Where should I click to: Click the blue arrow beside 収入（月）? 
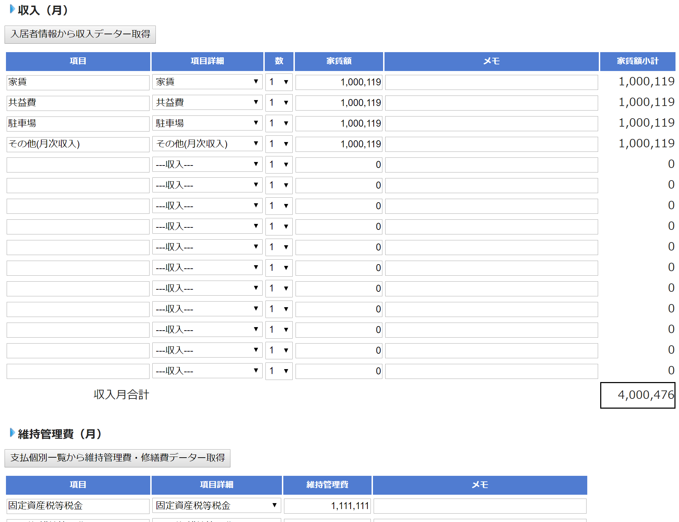click(12, 9)
